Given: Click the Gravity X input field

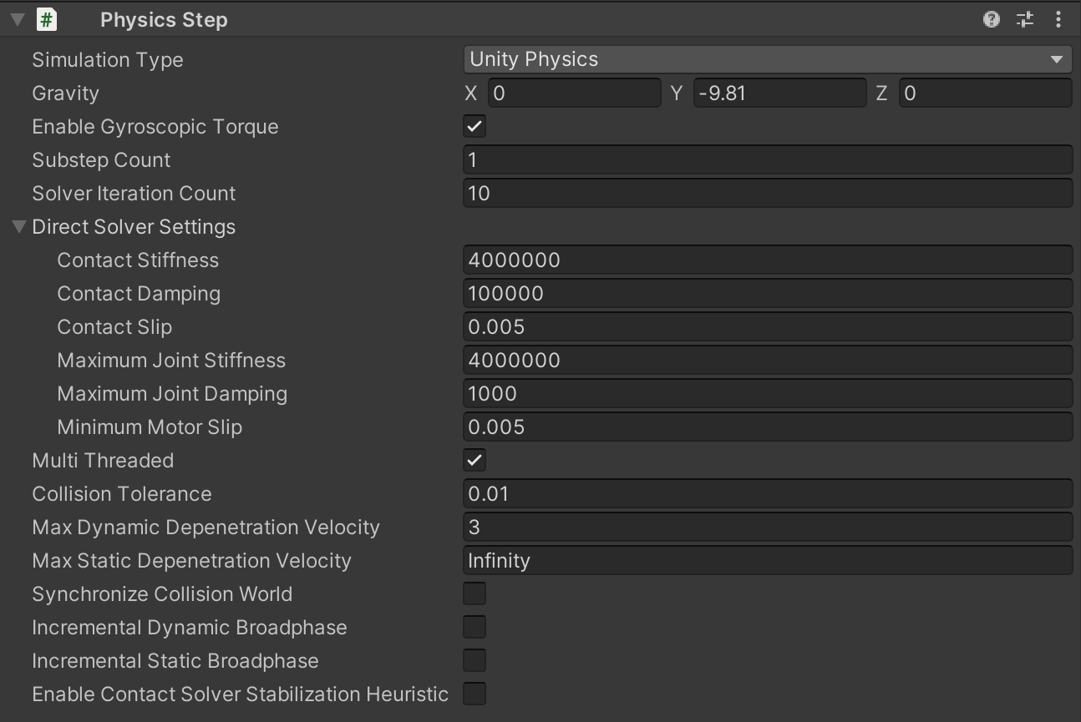Looking at the screenshot, I should (x=575, y=93).
